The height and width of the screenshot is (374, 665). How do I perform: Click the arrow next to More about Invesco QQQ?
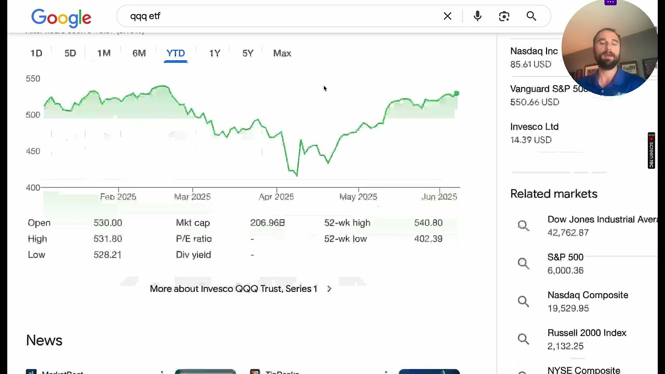329,289
